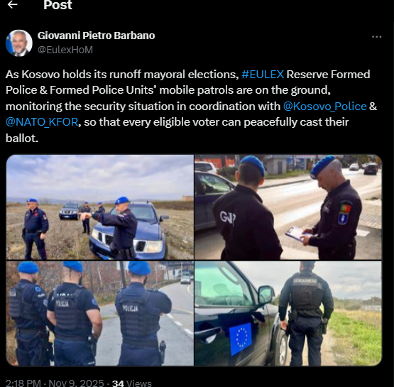Go back using the left arrow icon
The width and height of the screenshot is (394, 387).
coord(13,4)
